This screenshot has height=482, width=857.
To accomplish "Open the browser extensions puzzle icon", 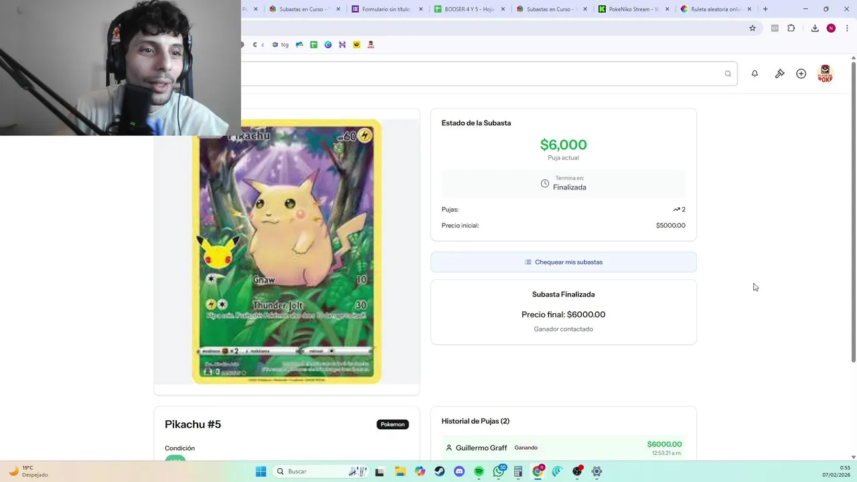I will click(791, 28).
